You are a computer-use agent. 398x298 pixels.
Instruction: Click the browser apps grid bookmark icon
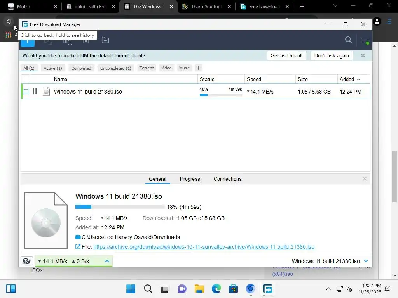pyautogui.click(x=9, y=35)
